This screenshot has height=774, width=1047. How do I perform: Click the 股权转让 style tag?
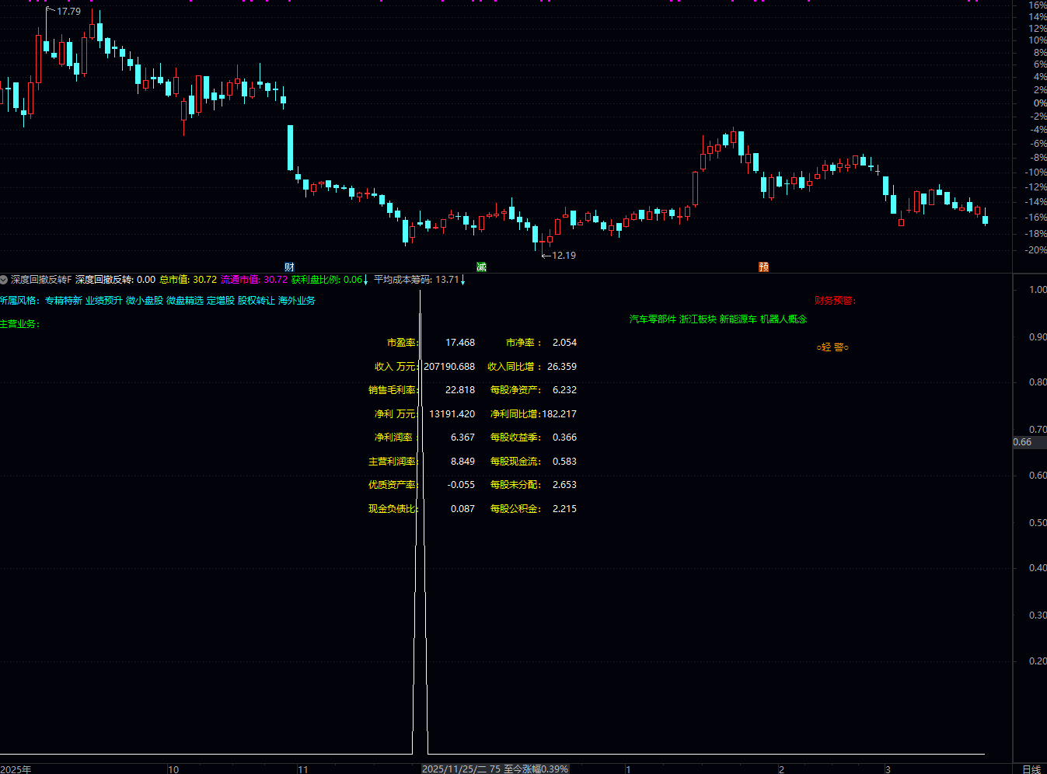(257, 301)
